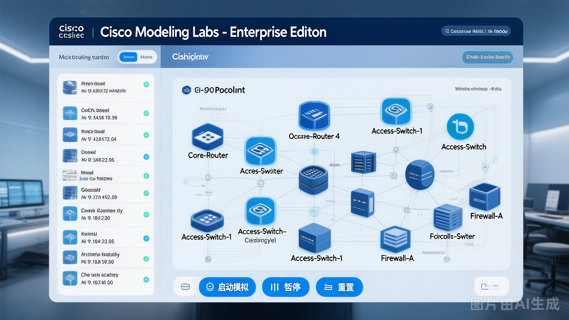This screenshot has height=320, width=569.
Task: Pick the Access-Switch-1 node with spiral square icon
Action: (397, 112)
